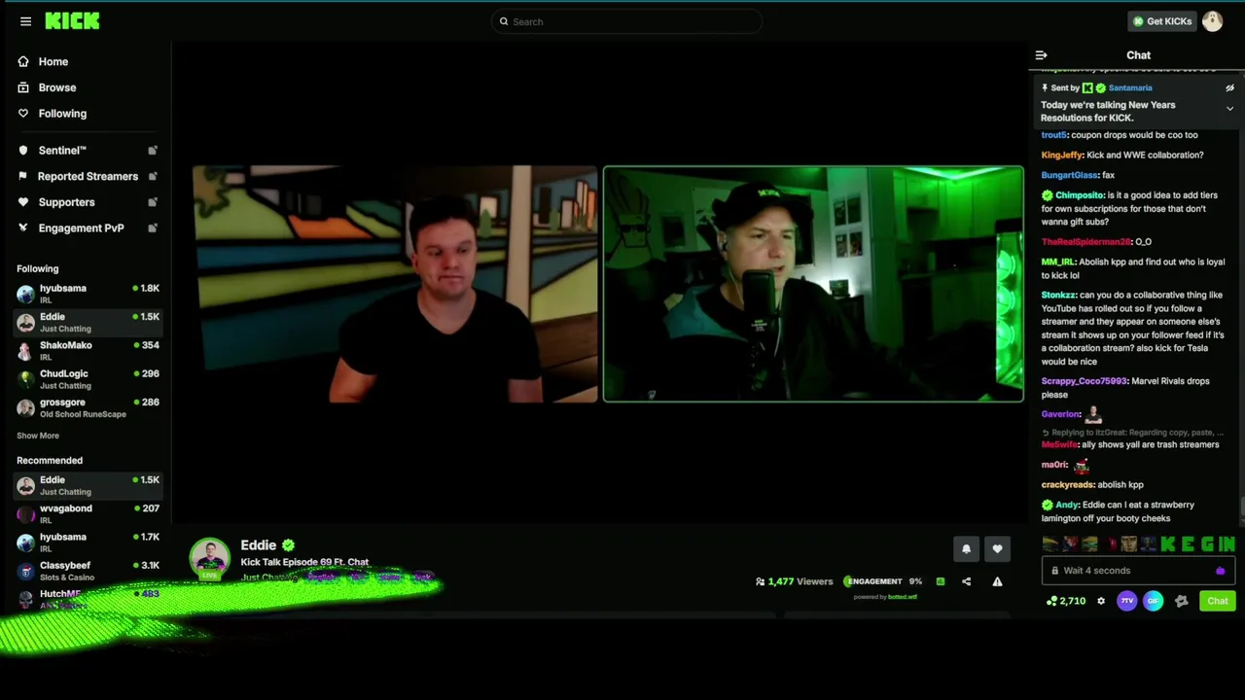This screenshot has width=1245, height=700.
Task: Click the badge icon left of the Chat button
Action: (1181, 601)
